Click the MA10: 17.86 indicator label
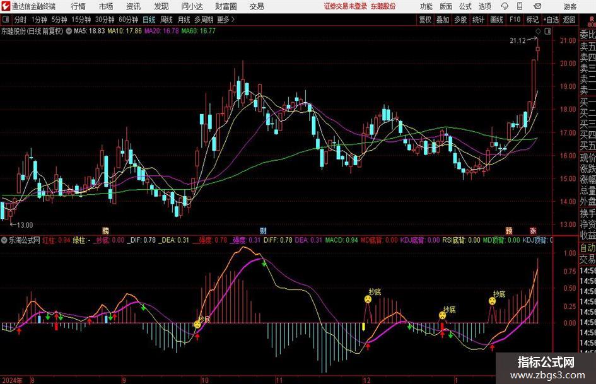 coord(124,31)
